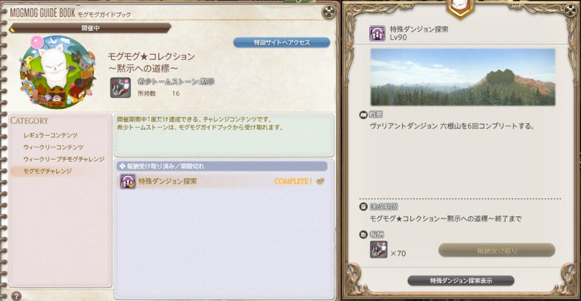Collapse the 報酬受け取り済み／期限切れ section header
Viewport: 581px width, 301px height.
pyautogui.click(x=222, y=166)
